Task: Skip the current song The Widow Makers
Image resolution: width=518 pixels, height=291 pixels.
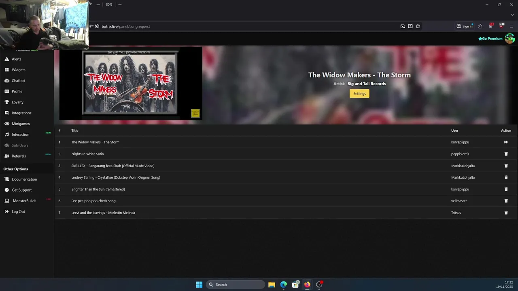Action: point(506,142)
